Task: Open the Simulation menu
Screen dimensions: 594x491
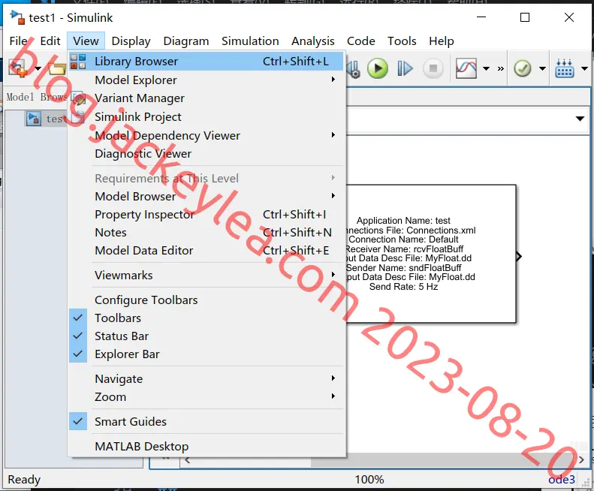Action: [250, 41]
